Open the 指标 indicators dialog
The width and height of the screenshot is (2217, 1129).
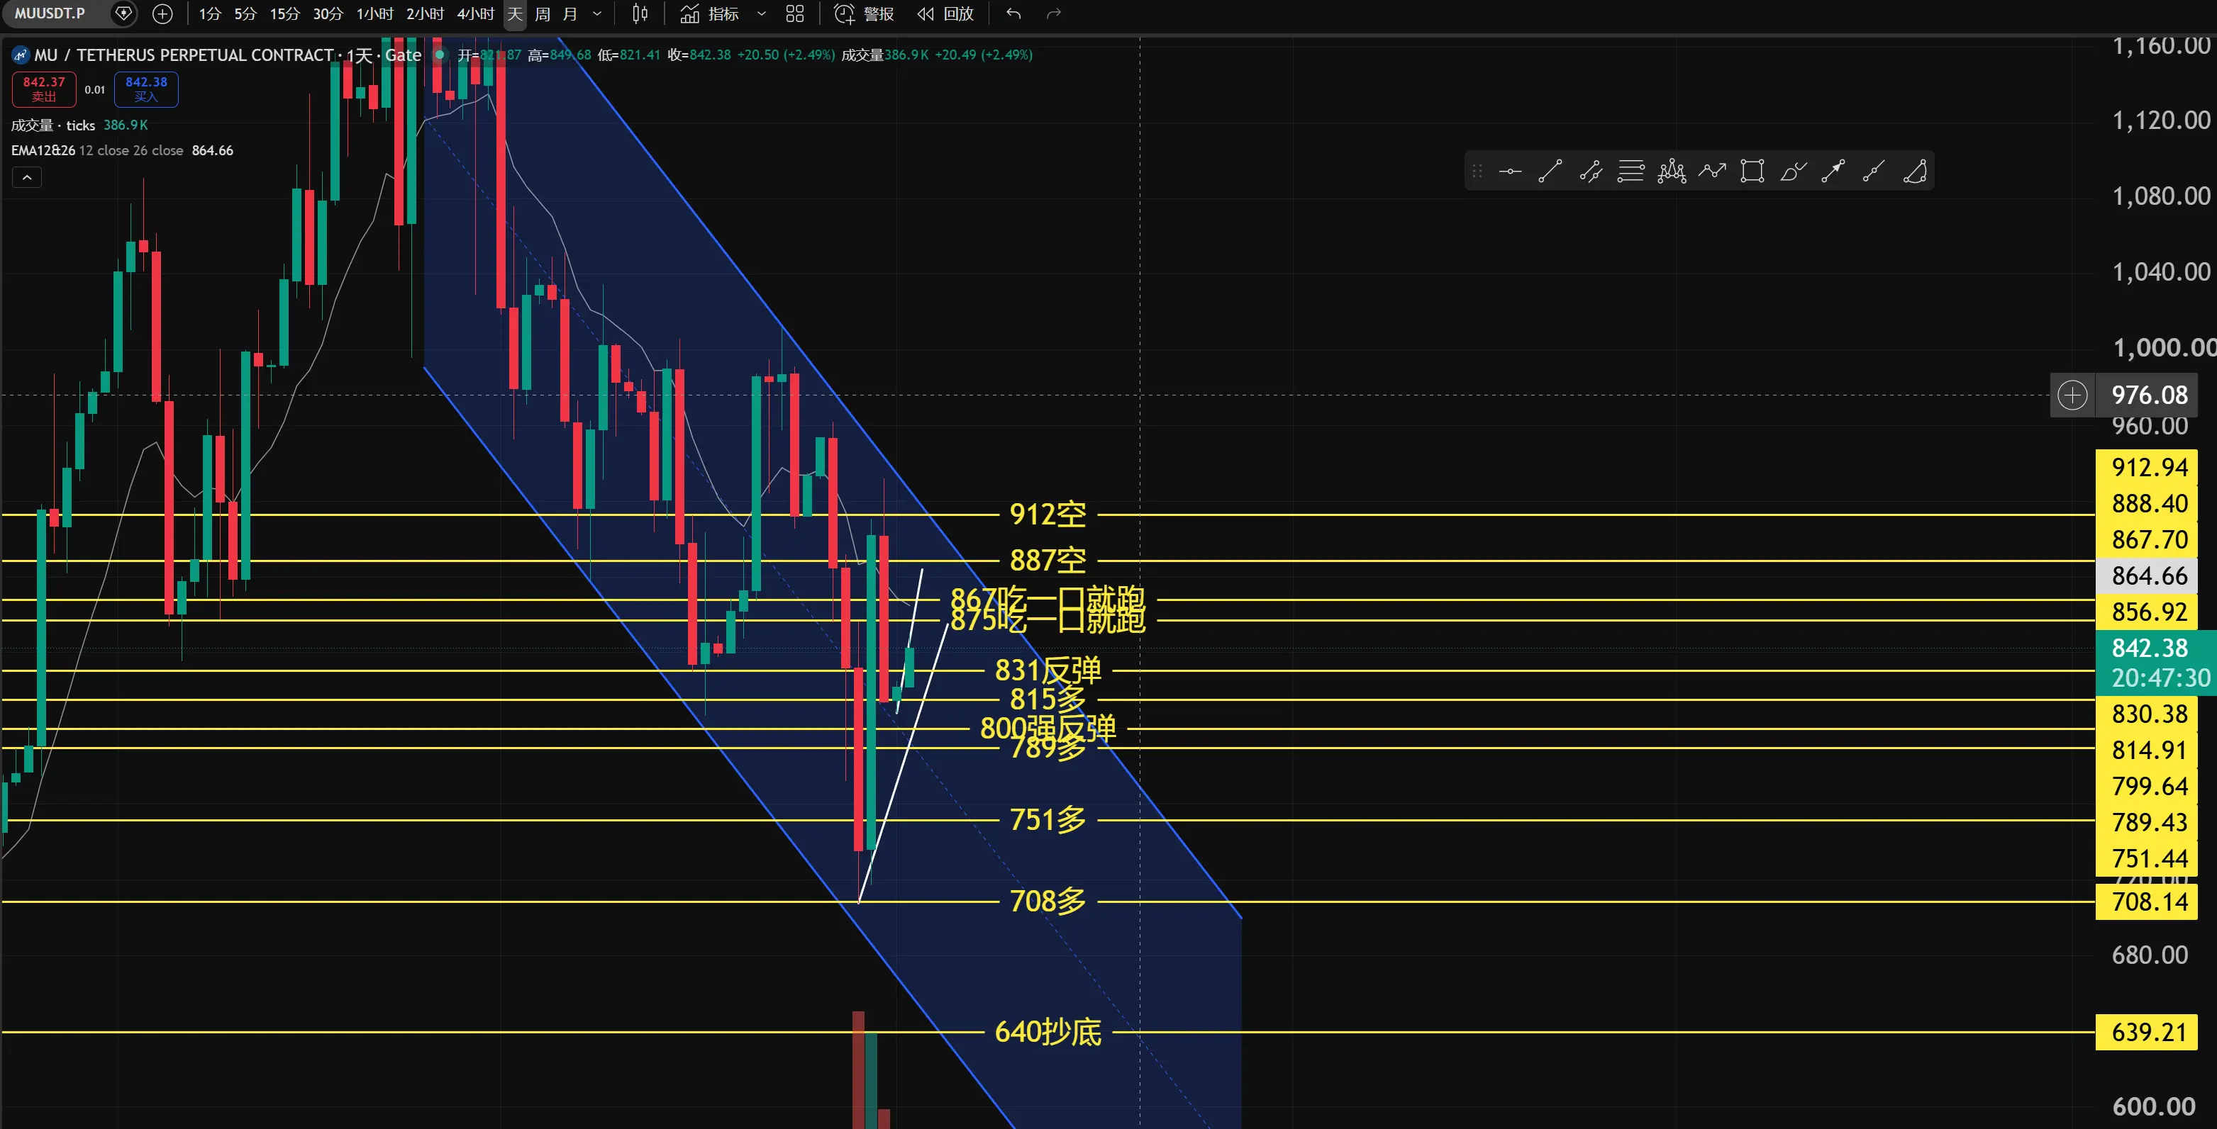[710, 13]
